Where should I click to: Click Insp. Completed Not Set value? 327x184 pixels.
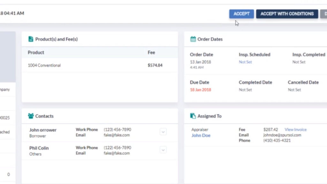point(299,62)
